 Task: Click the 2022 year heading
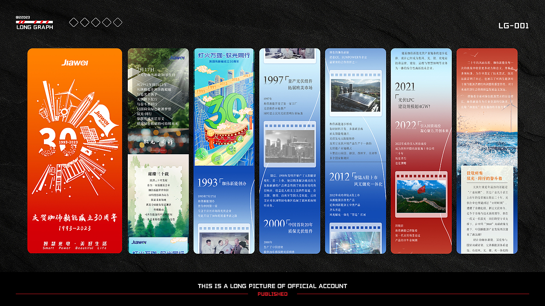point(405,125)
